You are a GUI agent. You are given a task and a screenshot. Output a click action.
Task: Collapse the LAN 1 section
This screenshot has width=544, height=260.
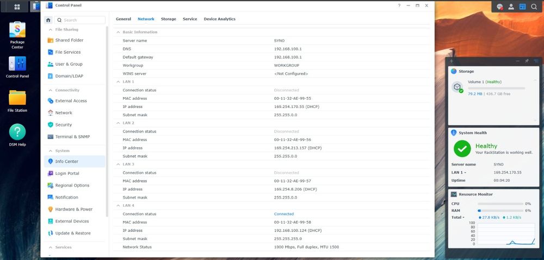[x=118, y=82]
